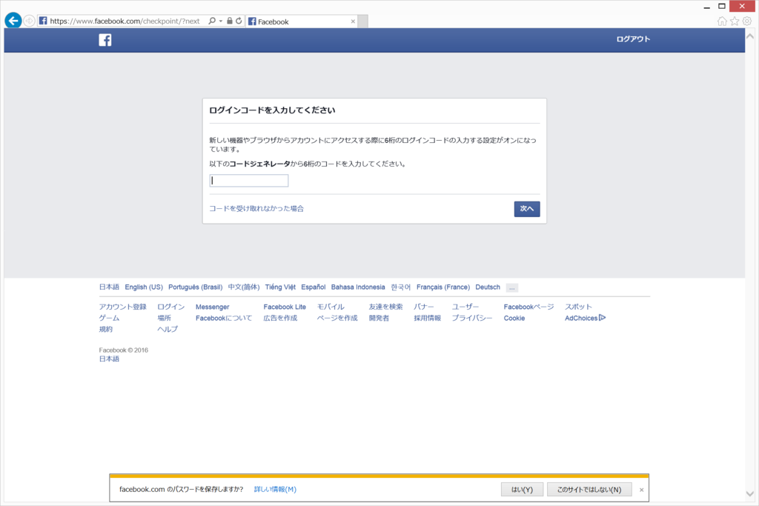Open the 採用情報 footer link
This screenshot has width=759, height=506.
(x=428, y=318)
